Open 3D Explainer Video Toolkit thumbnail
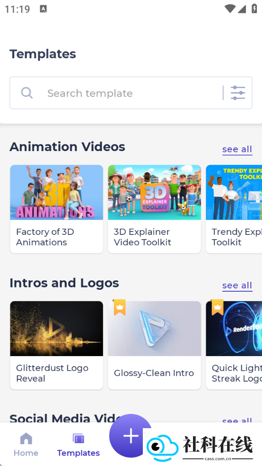This screenshot has height=466, width=262. click(x=155, y=192)
